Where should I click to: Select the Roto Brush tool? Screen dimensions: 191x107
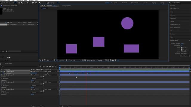coord(36,3)
